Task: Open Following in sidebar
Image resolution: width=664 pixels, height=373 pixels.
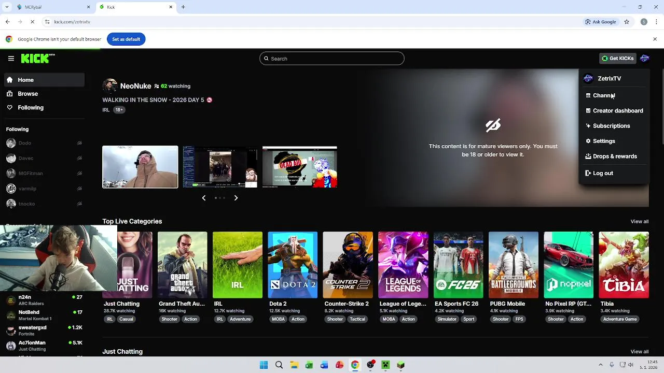Action: (x=44, y=108)
